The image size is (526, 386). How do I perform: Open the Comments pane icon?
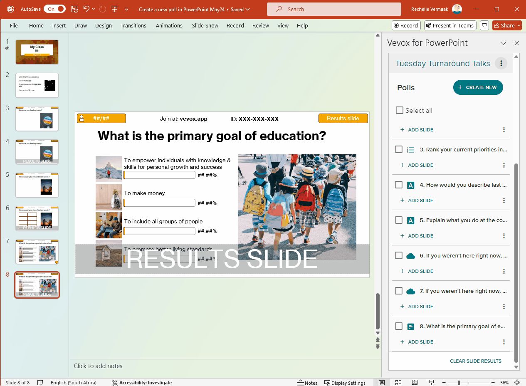484,25
